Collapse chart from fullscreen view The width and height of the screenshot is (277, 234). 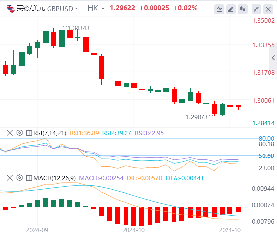tap(256, 9)
